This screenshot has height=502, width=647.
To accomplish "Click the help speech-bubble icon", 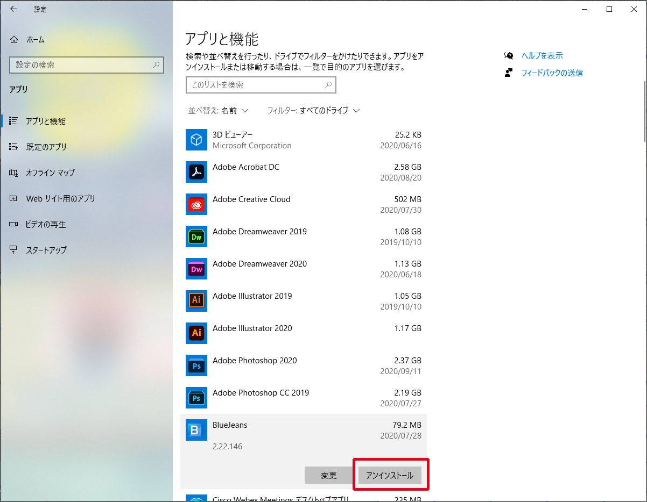I will [x=509, y=55].
